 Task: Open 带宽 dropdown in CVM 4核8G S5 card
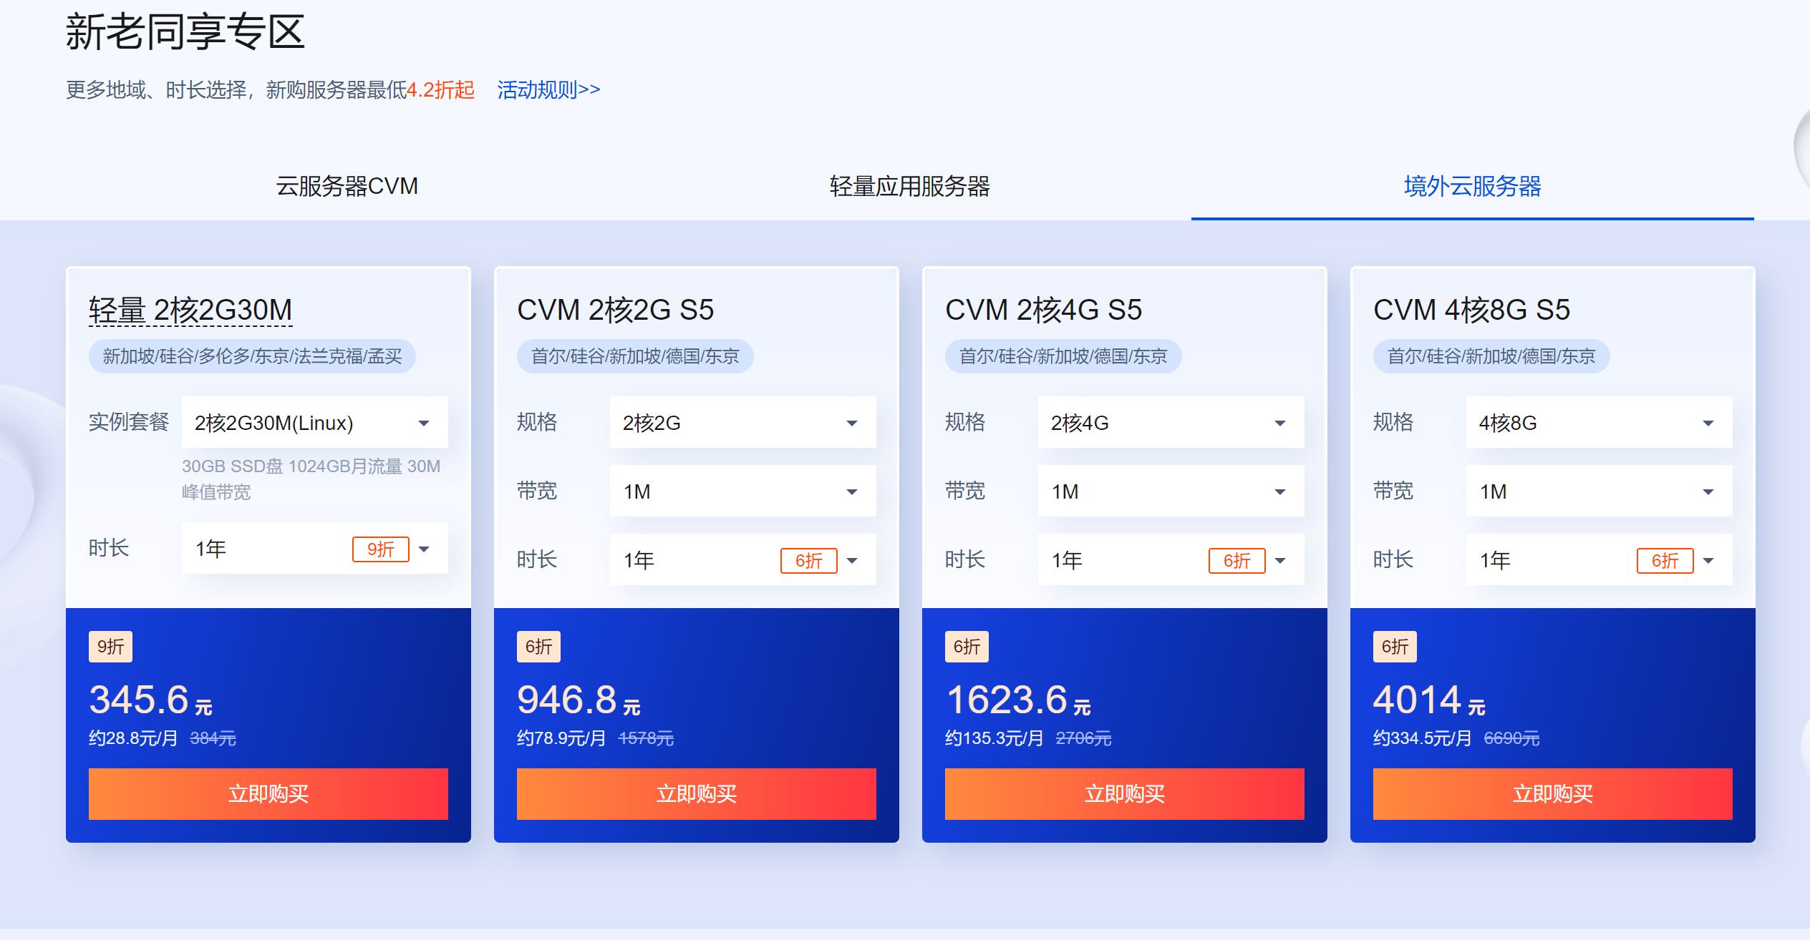(1600, 491)
